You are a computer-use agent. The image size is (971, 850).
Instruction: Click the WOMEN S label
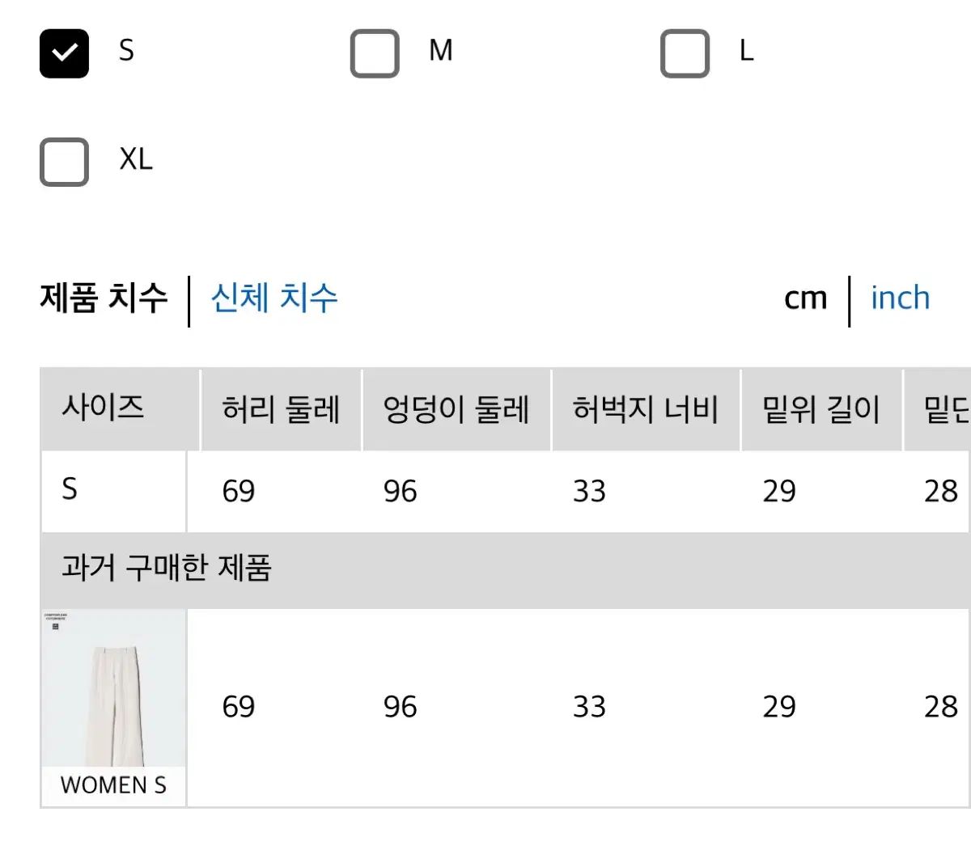pyautogui.click(x=113, y=785)
